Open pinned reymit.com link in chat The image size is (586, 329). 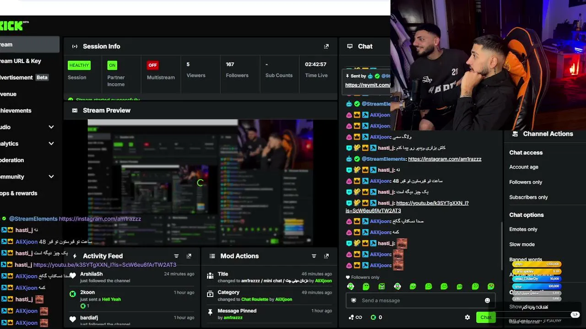tap(368, 85)
